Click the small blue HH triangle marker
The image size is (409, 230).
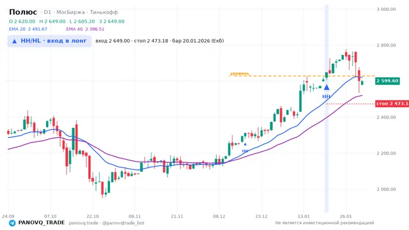point(245,144)
